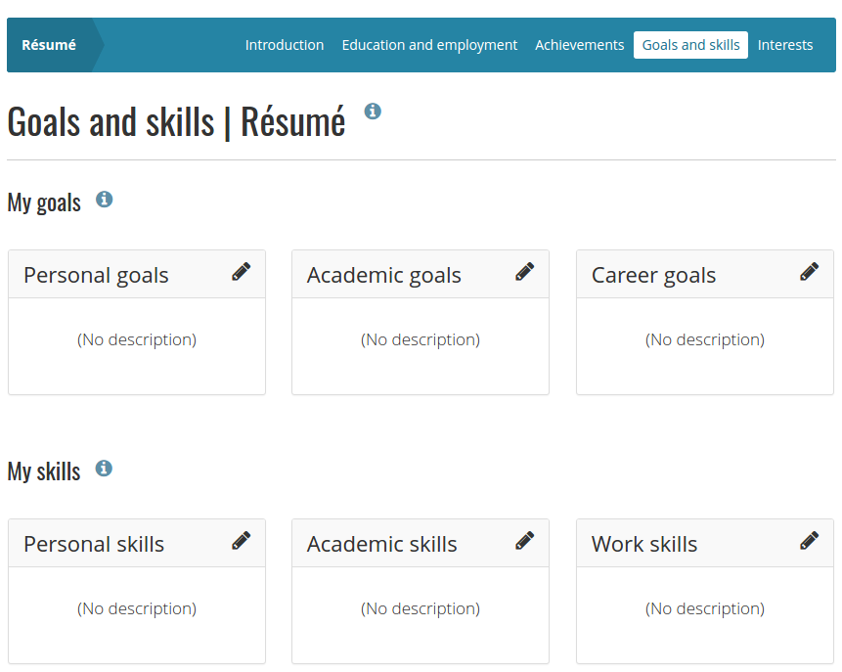Open the info icon beside My goals
The height and width of the screenshot is (672, 842).
(x=105, y=200)
